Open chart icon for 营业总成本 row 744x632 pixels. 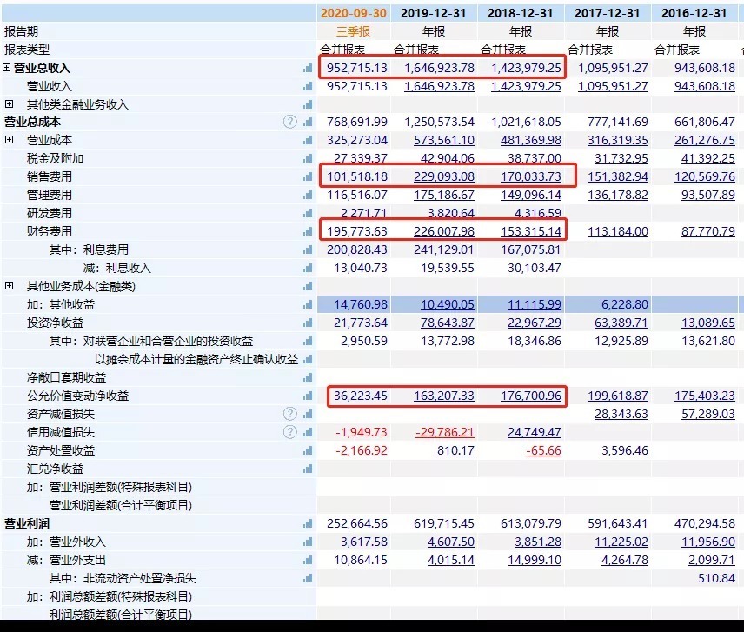308,123
